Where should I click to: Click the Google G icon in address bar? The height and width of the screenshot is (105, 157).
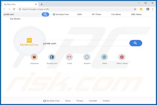click(20, 9)
